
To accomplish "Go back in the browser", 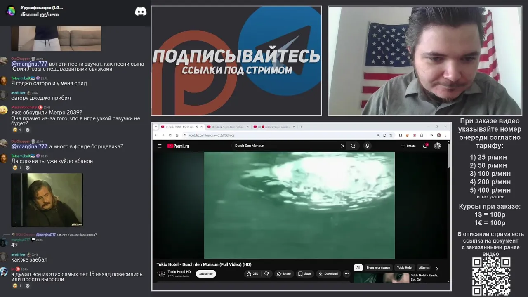I will click(156, 135).
